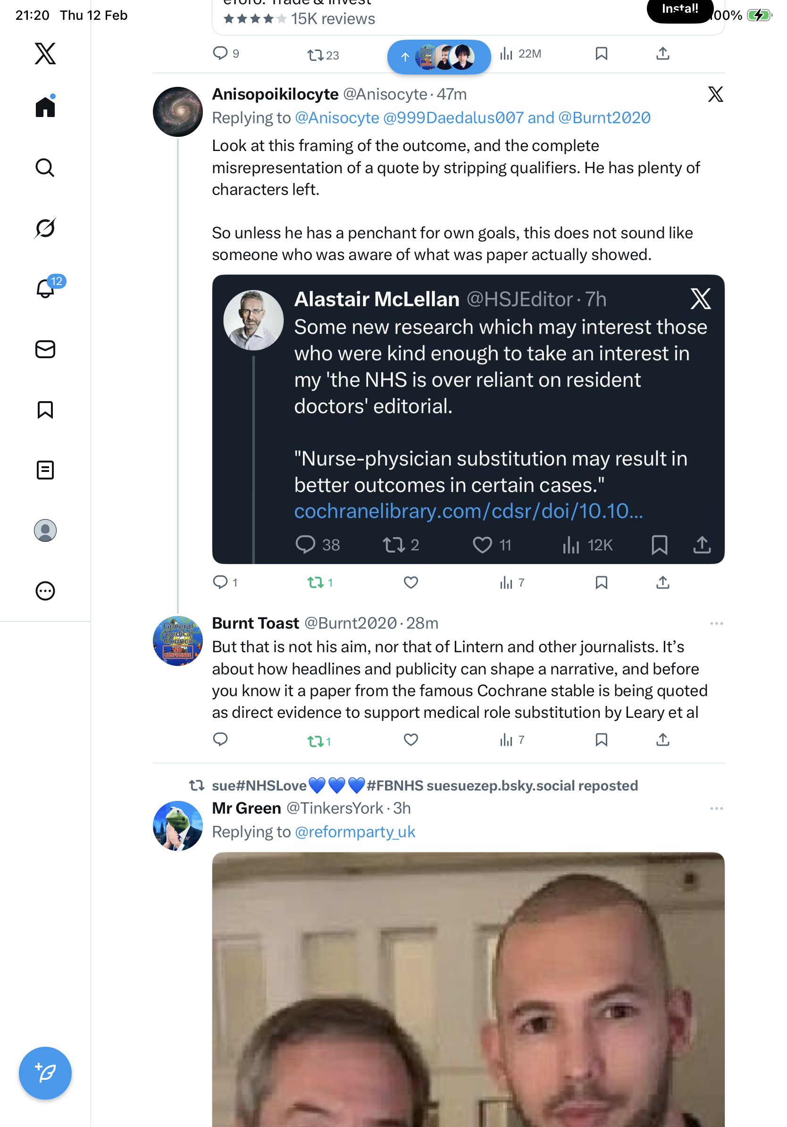Open the Lists icon in sidebar

pyautogui.click(x=45, y=470)
